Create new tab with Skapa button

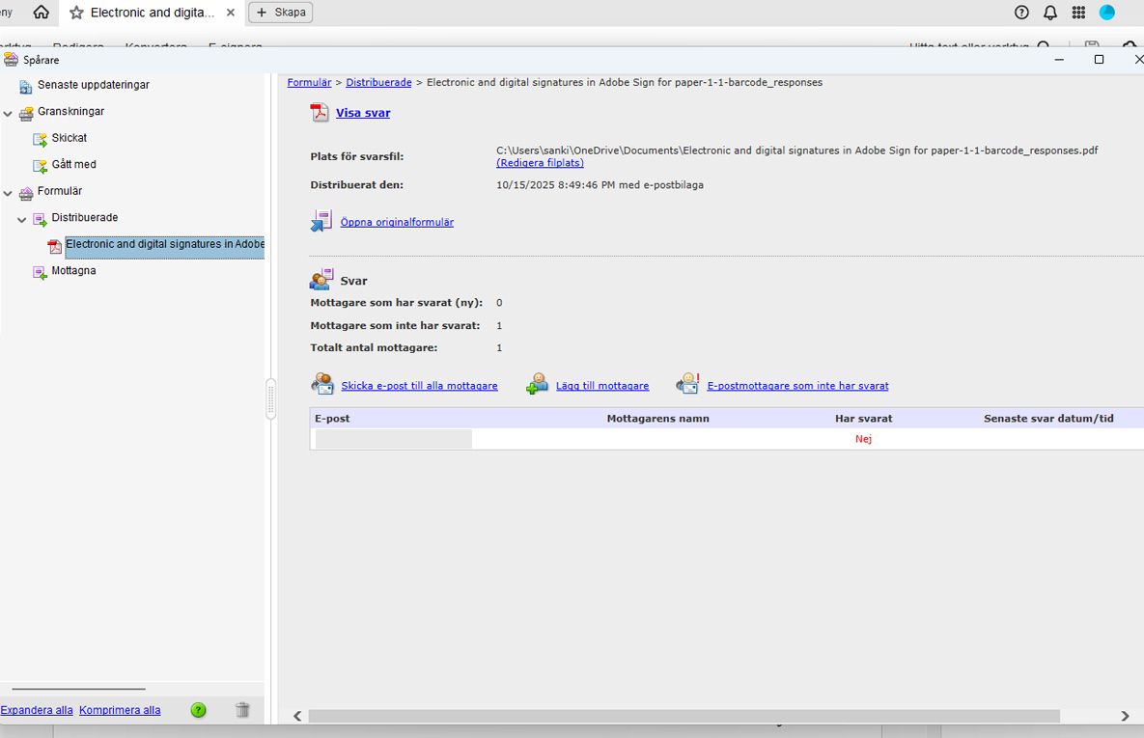[281, 13]
